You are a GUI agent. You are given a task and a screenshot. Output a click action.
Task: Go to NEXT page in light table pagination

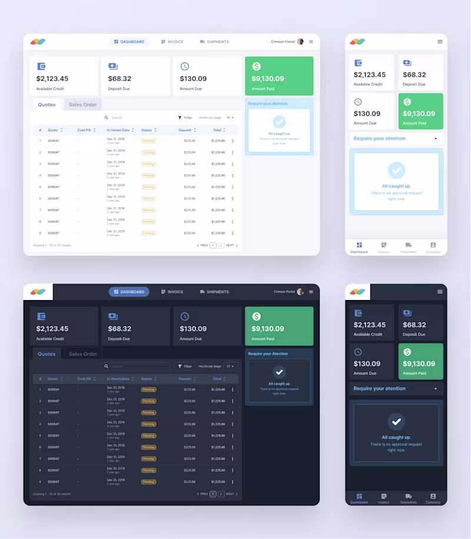coord(232,245)
